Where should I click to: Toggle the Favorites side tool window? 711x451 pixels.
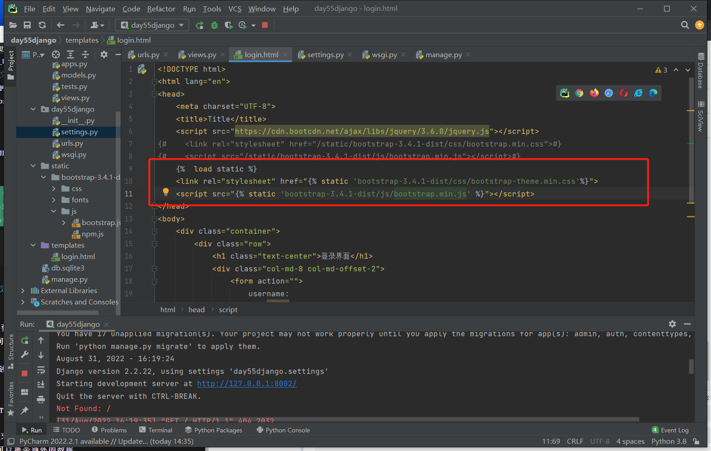(x=11, y=399)
